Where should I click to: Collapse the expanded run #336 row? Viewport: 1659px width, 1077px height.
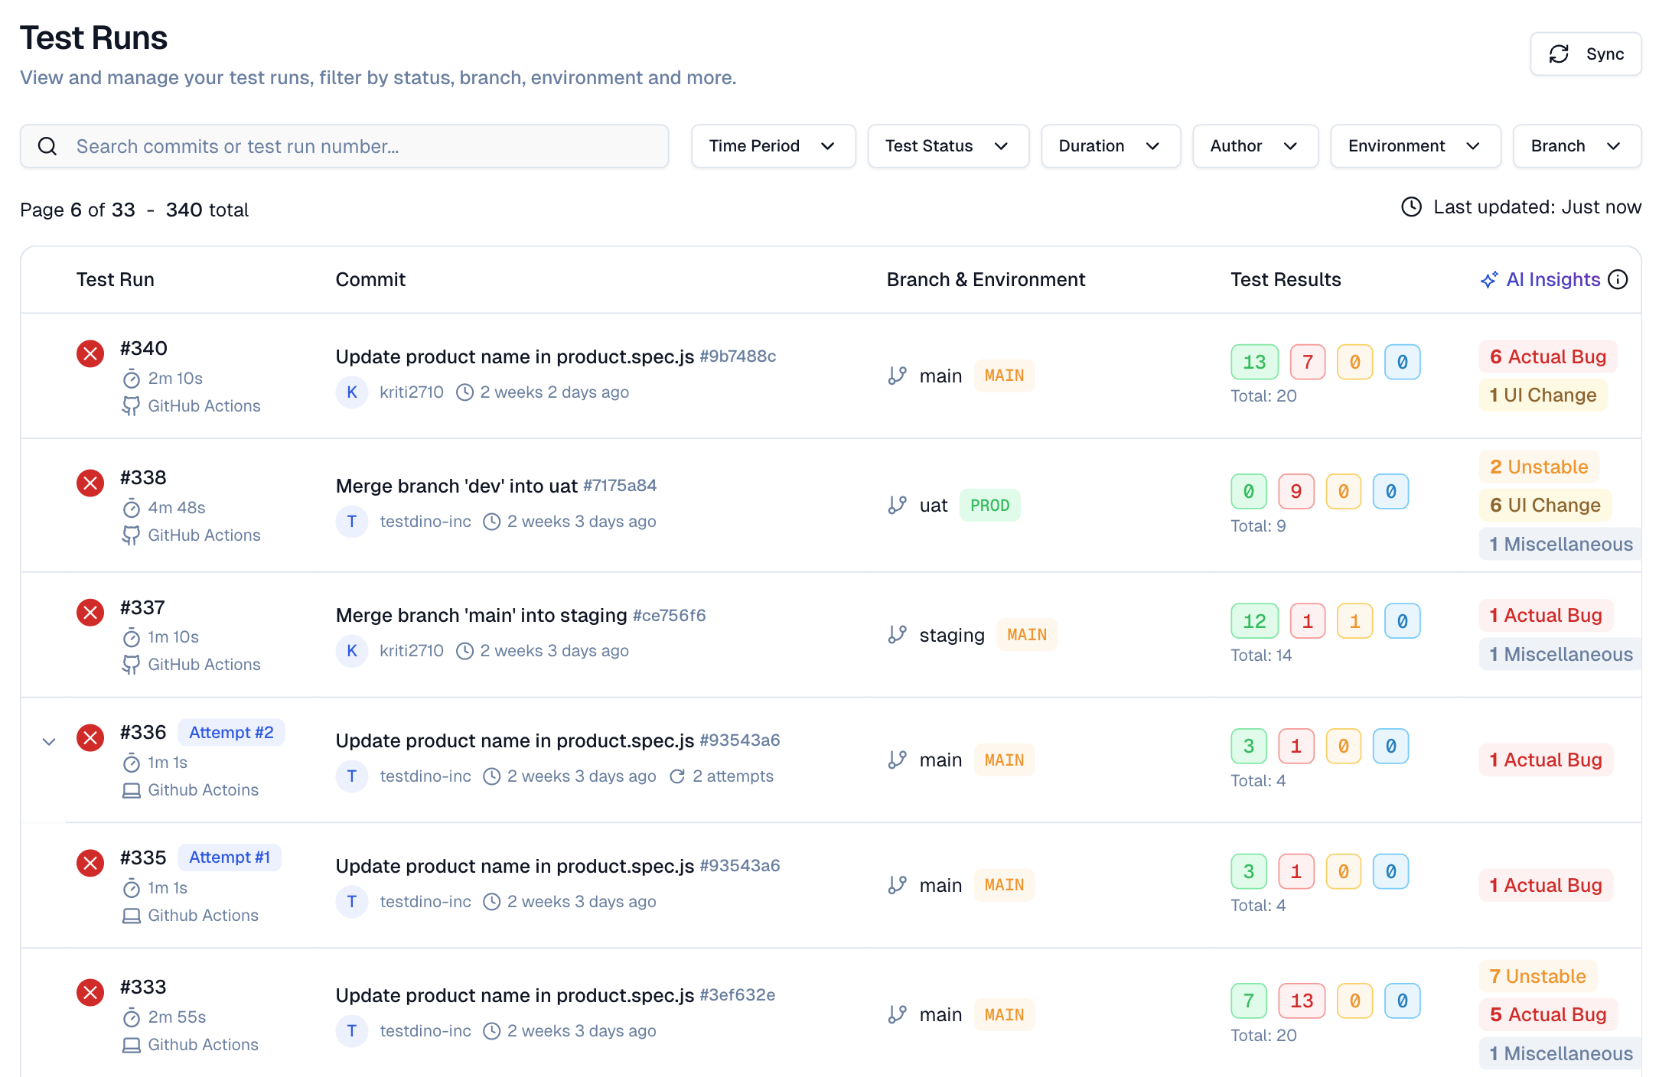tap(48, 740)
